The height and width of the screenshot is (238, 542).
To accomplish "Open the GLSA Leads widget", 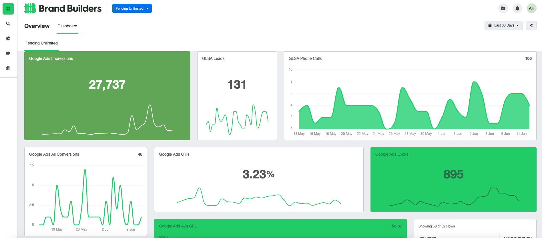I will coord(237,96).
